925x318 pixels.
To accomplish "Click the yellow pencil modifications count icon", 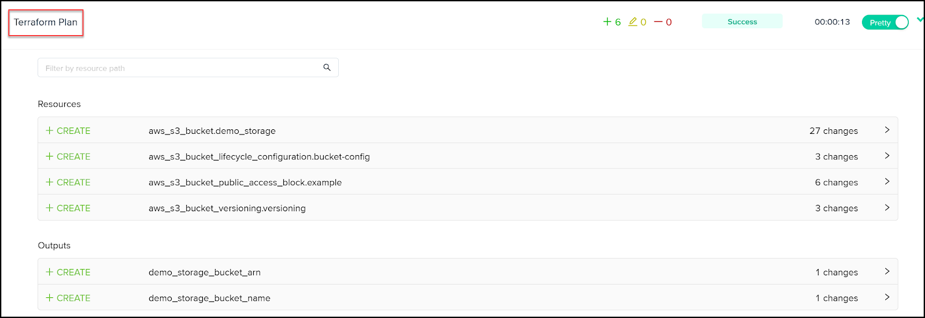I will [632, 22].
